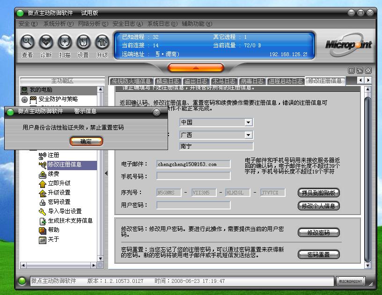
Task: Click the 修改注册信息 key icon
Action: [x=43, y=165]
